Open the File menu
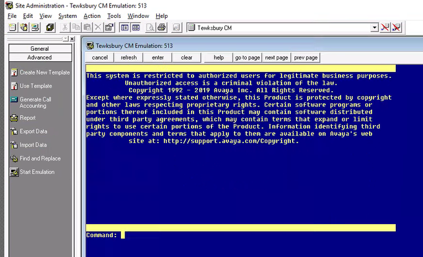 coord(12,16)
